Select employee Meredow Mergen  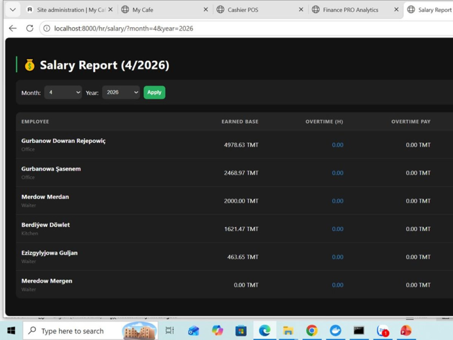point(47,281)
